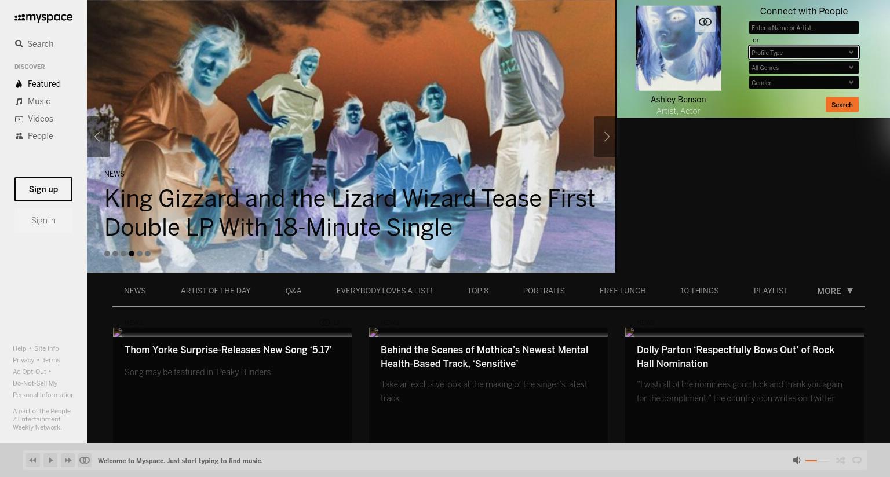
Task: Select the first carousel dot
Action: pos(107,254)
